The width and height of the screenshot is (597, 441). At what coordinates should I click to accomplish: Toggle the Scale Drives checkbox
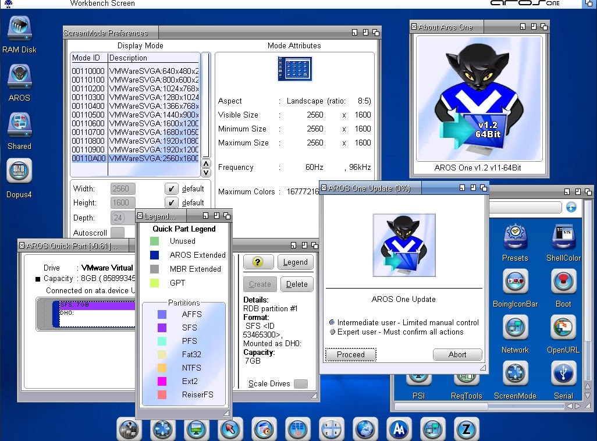pos(300,384)
